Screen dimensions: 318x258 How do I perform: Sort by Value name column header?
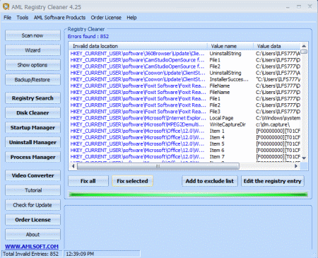(230, 46)
